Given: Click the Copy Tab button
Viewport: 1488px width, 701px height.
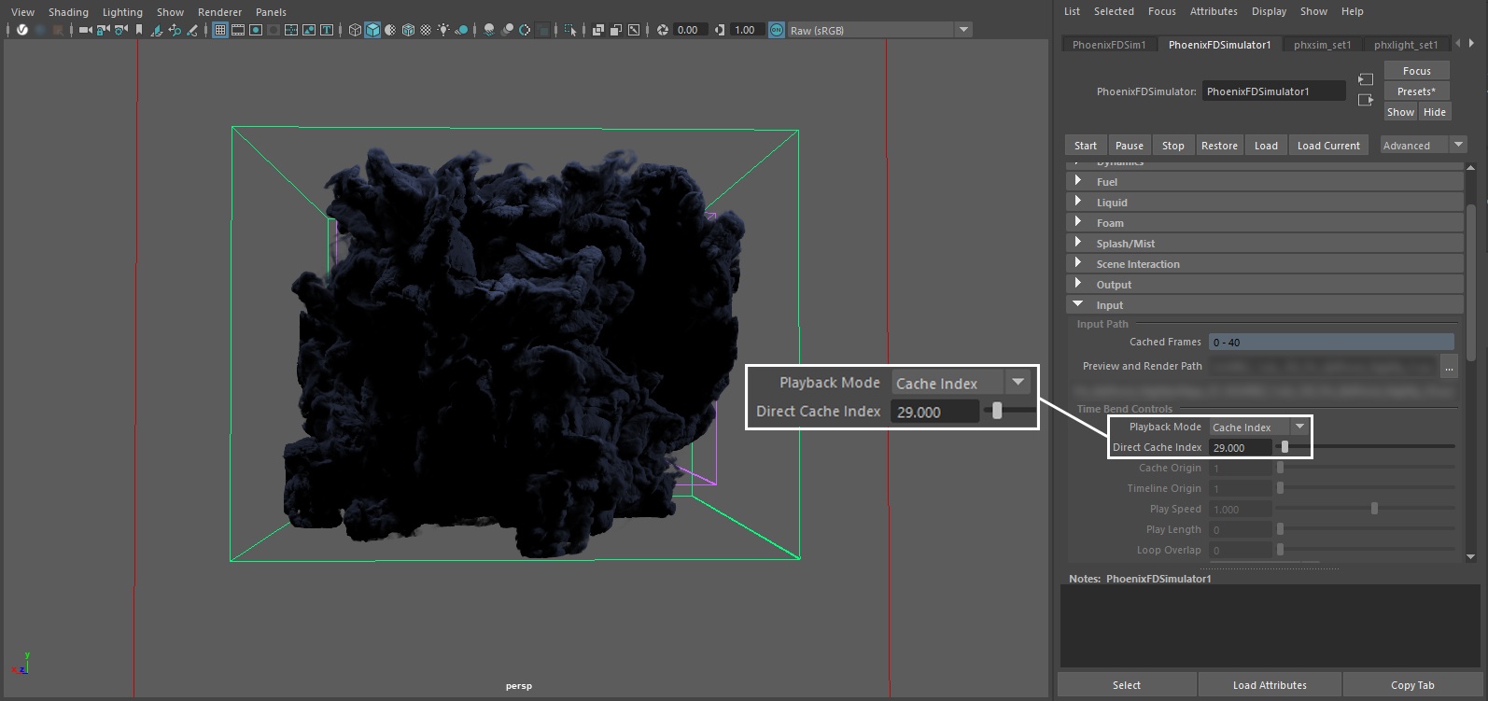Looking at the screenshot, I should click(1412, 685).
